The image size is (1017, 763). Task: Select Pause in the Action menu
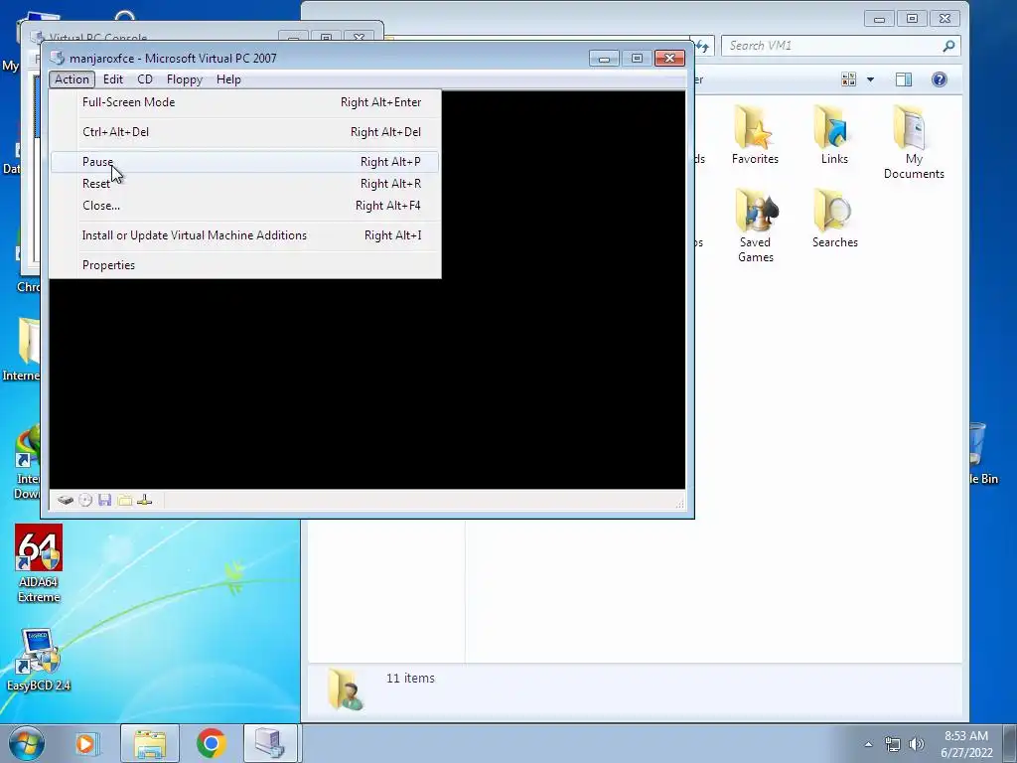coord(245,162)
